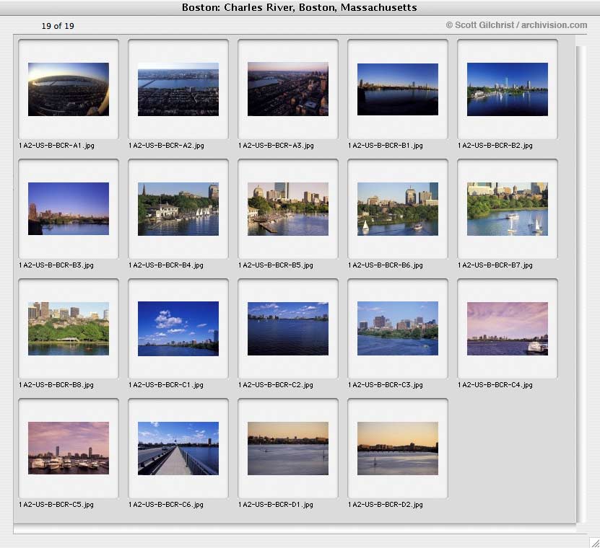This screenshot has width=600, height=548.
Task: Click the vertical scrollbar beside thumbnails
Action: point(581,284)
